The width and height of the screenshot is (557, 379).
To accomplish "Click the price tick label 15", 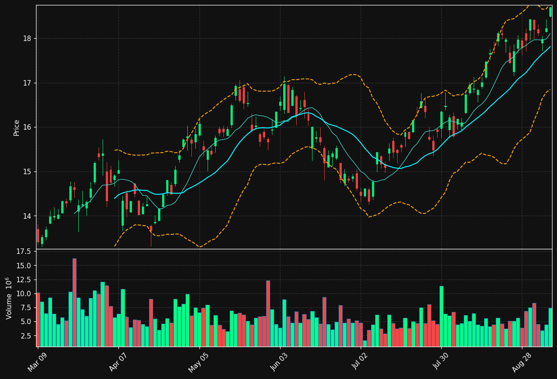I will [27, 171].
